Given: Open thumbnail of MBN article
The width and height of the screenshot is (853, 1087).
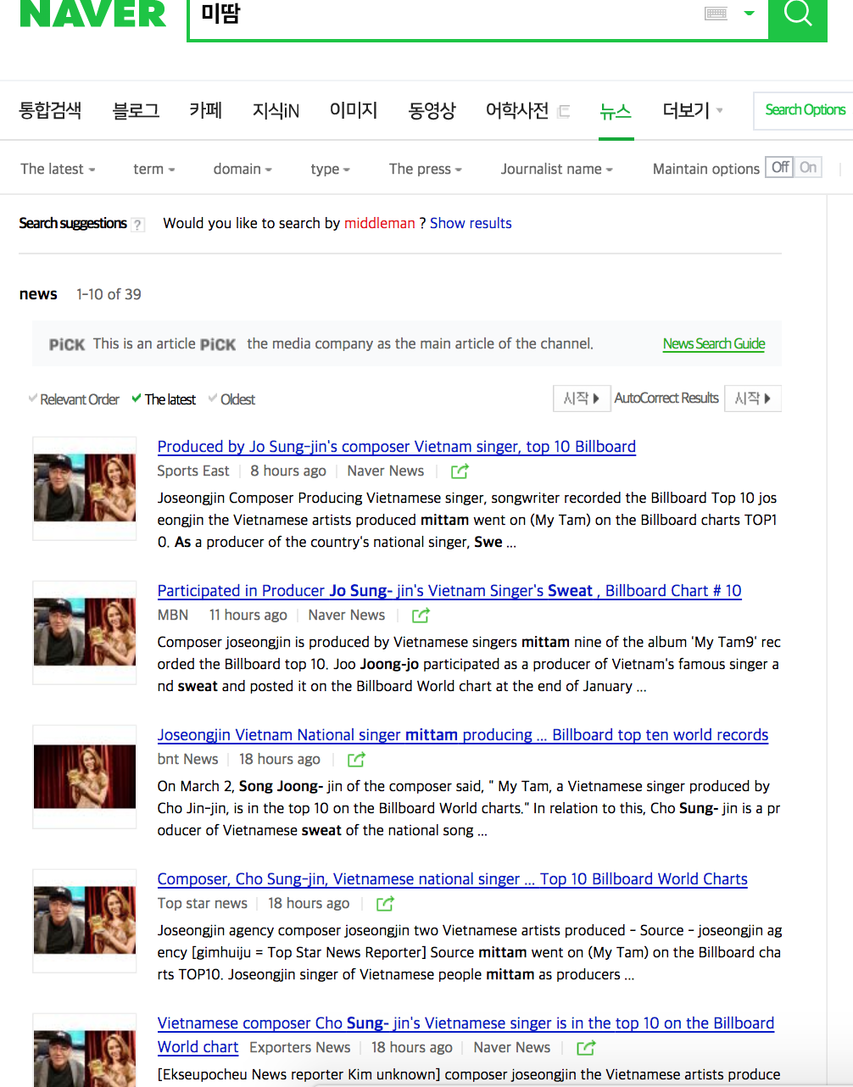Looking at the screenshot, I should click(x=84, y=633).
